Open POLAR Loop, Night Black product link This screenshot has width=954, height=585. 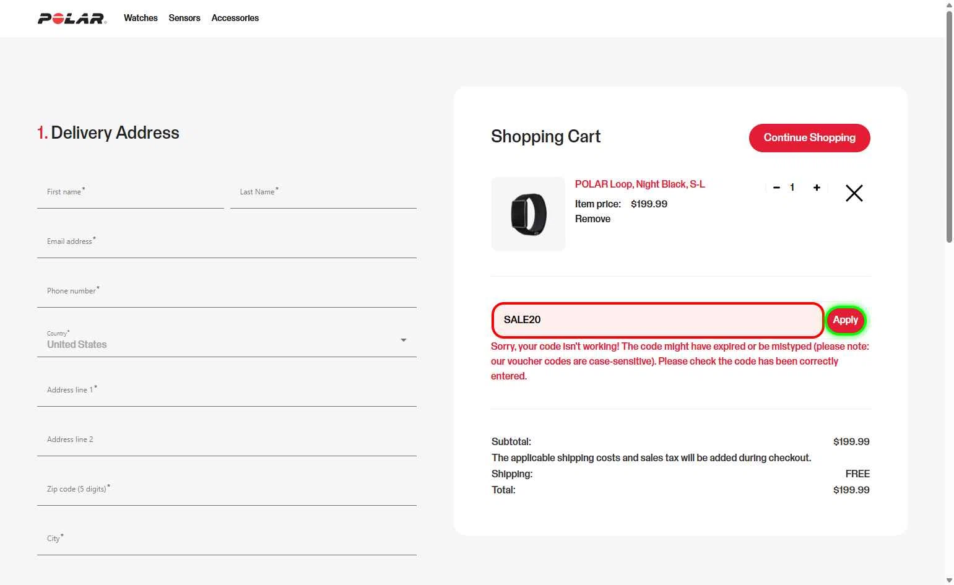[640, 184]
